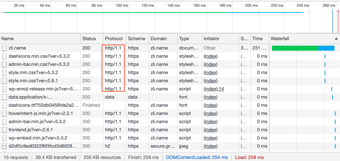Select the icon next to wp-emoji-release.min.js
Image resolution: width=340 pixels, height=161 pixels.
point(5,89)
